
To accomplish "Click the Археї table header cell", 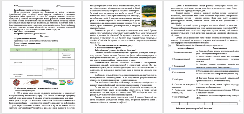I will [x=50, y=50].
